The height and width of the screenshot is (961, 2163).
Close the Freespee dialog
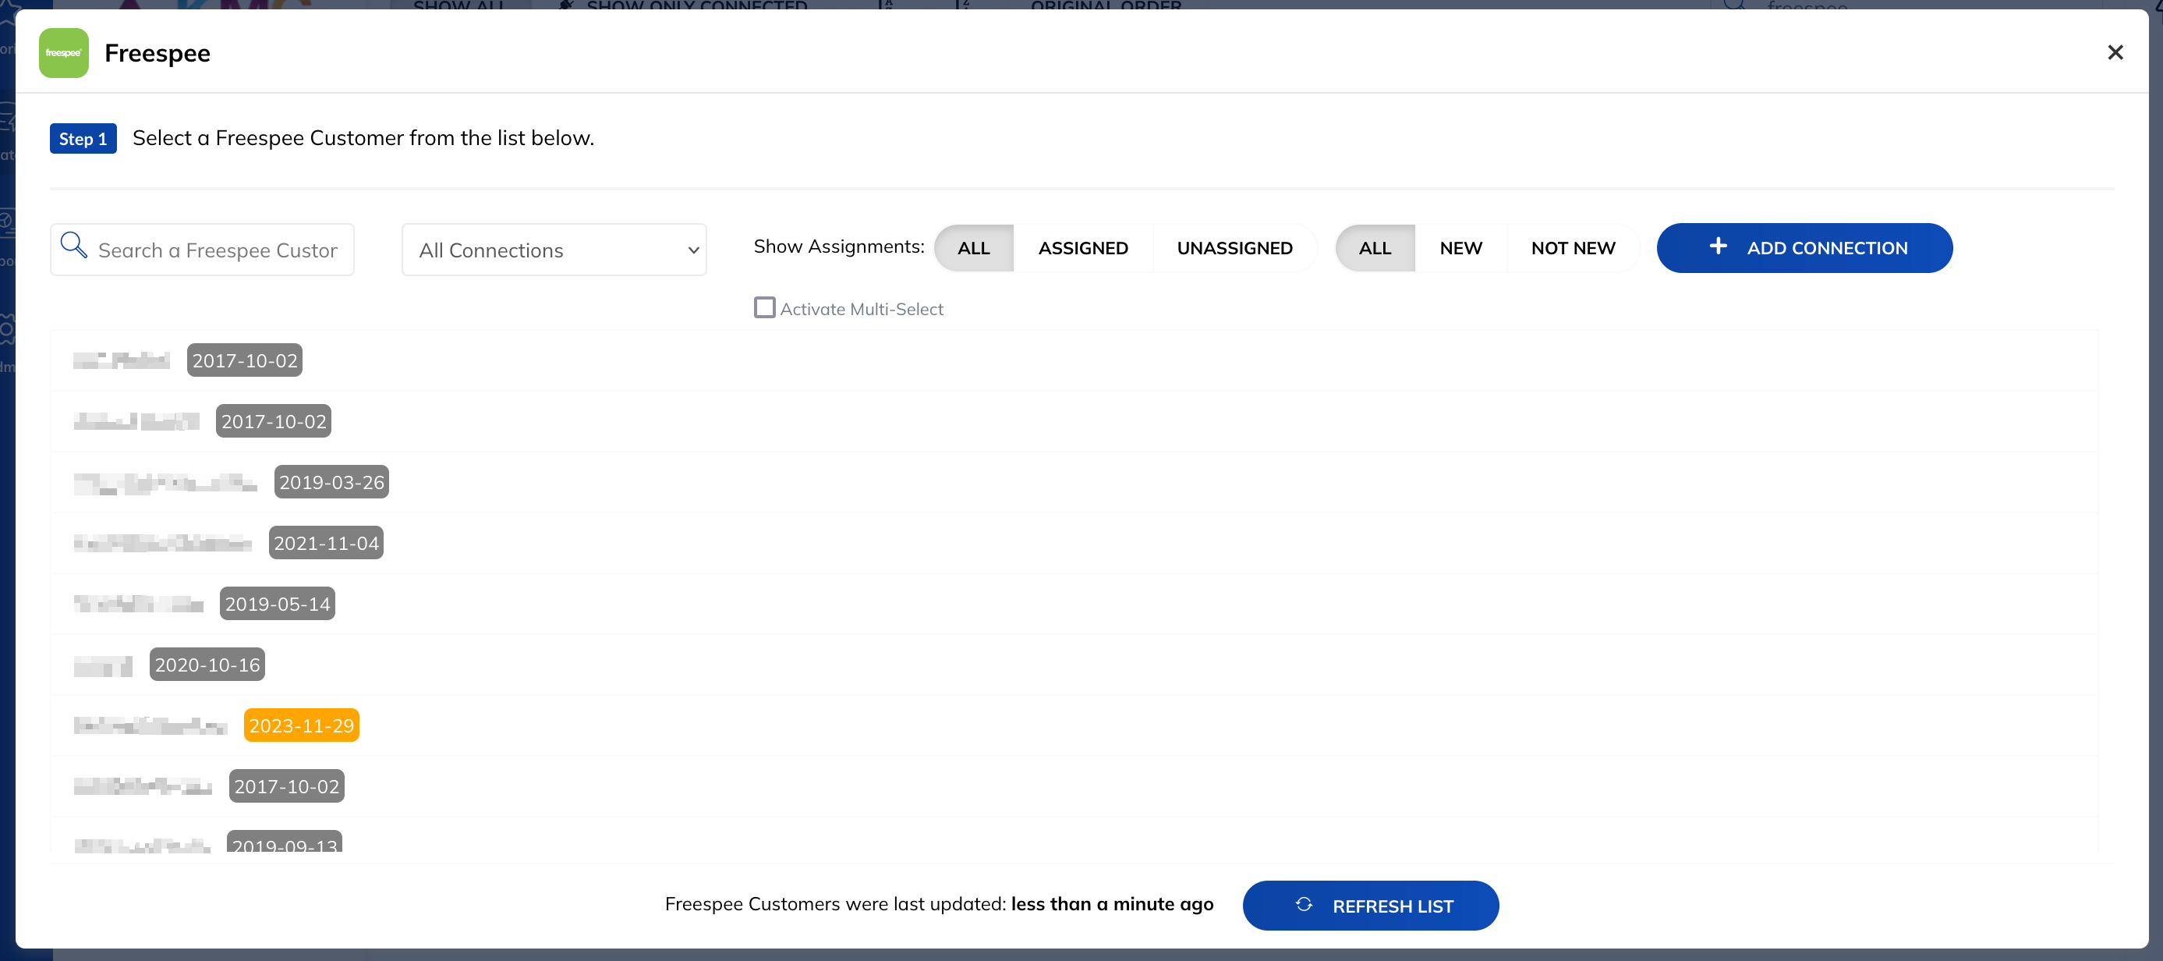(2116, 52)
